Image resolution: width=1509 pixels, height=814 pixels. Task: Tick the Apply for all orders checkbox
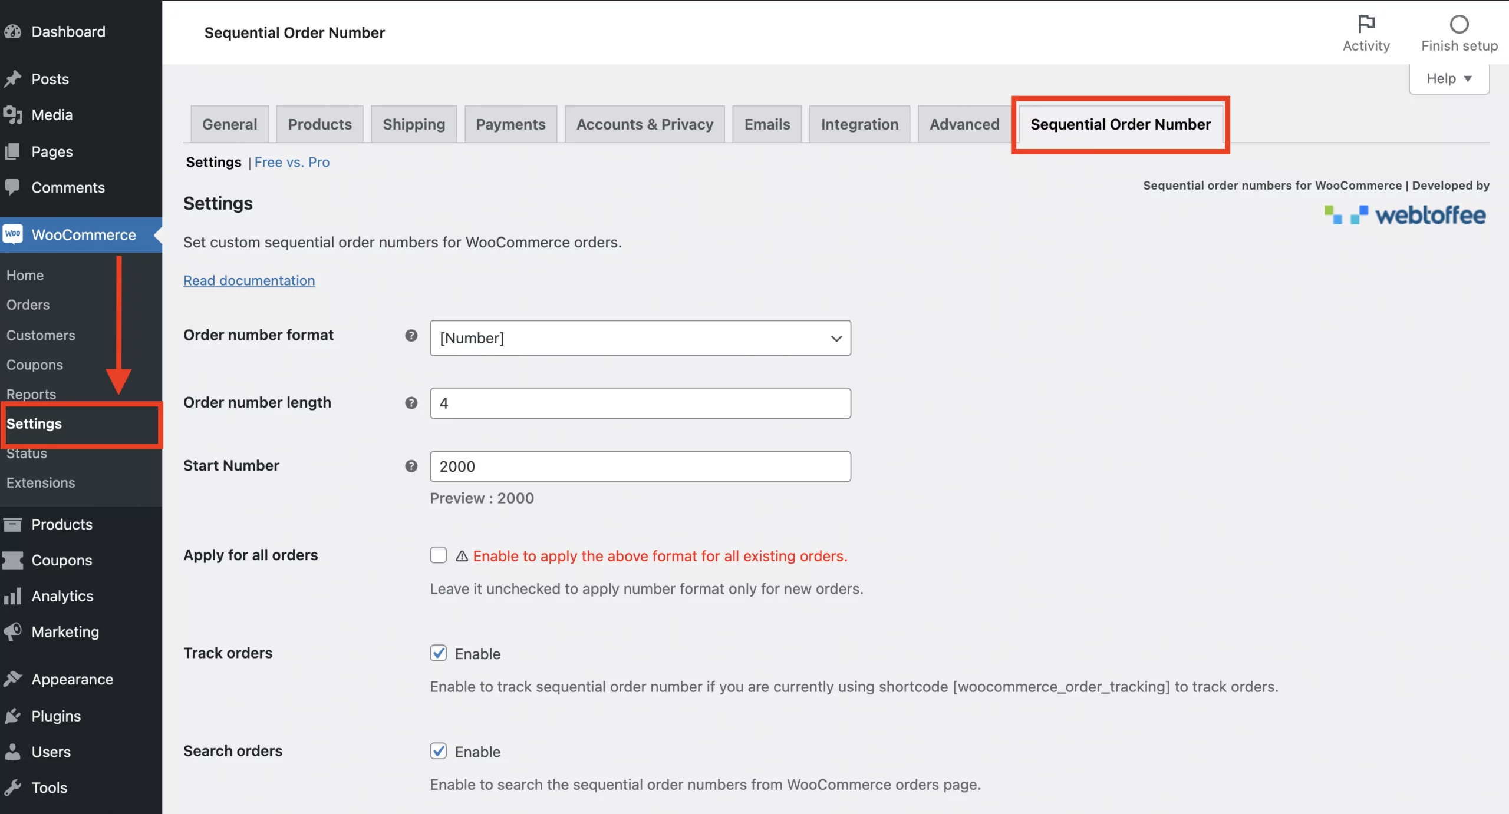[x=438, y=555]
